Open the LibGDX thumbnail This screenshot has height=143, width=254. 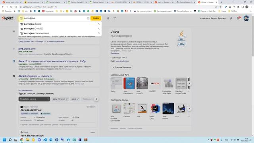pos(155,83)
